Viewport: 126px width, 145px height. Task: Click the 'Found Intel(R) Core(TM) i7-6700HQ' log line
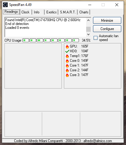point(43,20)
